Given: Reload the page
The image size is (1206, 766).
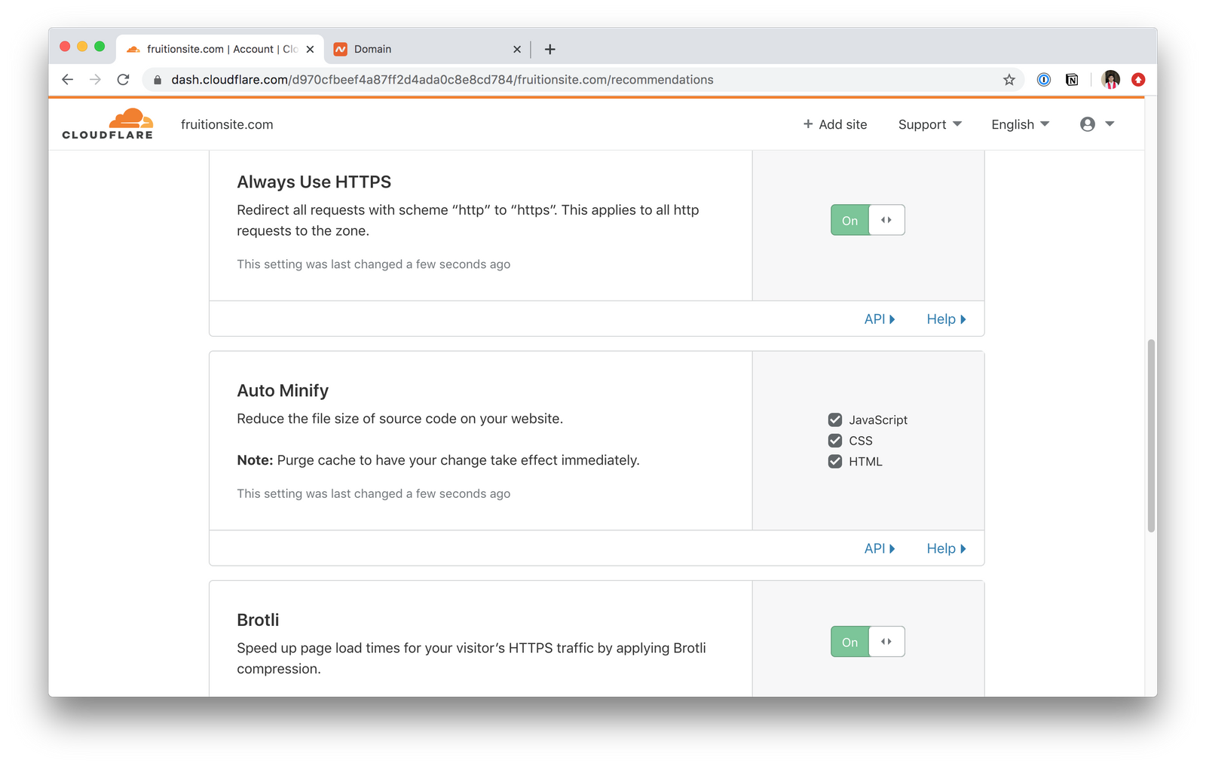Looking at the screenshot, I should (124, 80).
